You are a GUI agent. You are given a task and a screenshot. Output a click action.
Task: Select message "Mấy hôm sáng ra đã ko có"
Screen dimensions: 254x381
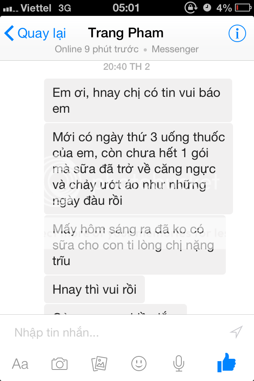pos(135,245)
